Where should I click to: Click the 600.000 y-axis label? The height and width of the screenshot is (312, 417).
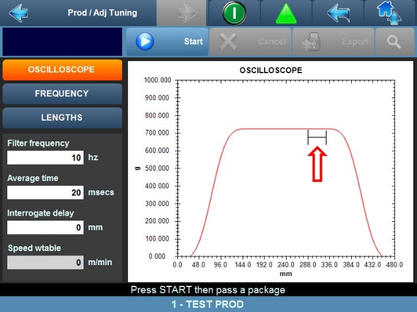point(157,151)
